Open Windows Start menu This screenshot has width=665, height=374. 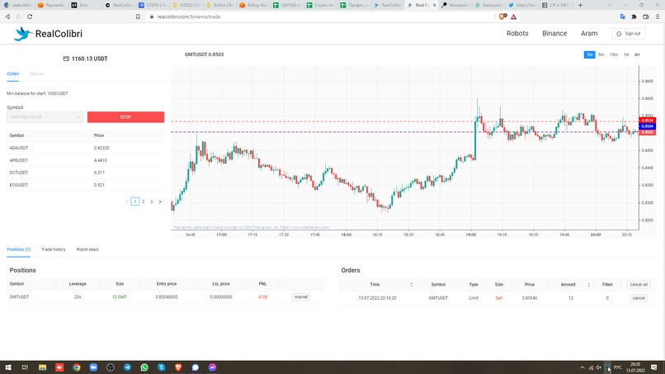[8, 367]
